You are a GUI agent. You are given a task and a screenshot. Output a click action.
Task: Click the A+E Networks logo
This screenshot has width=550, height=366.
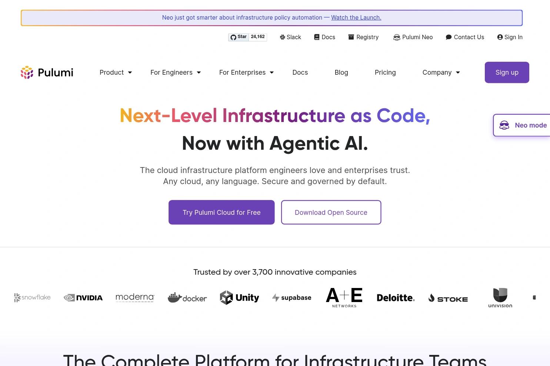click(x=344, y=298)
